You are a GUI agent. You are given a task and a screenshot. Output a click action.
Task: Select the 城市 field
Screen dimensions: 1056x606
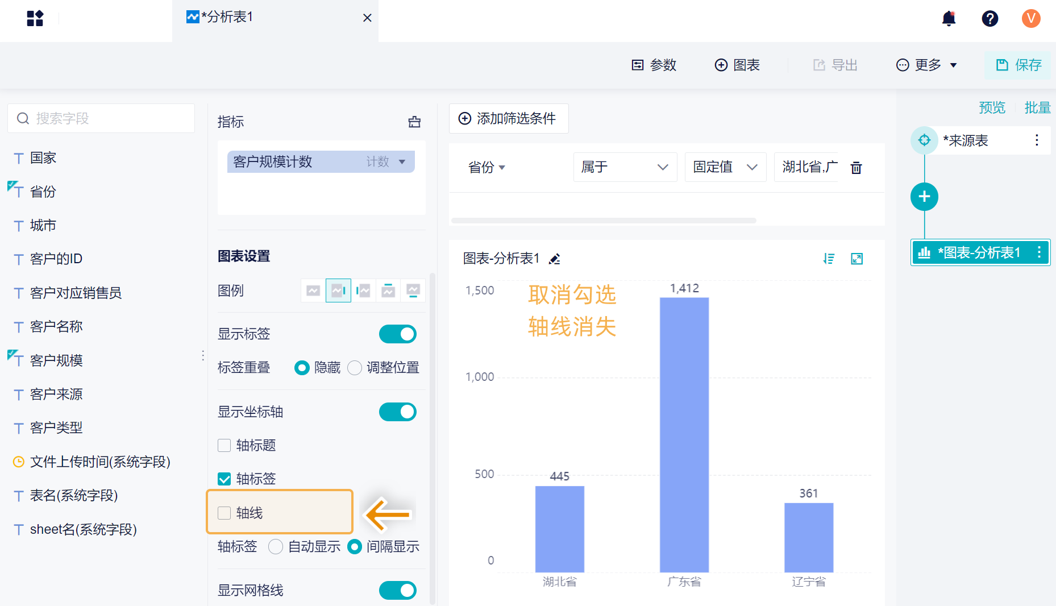[43, 226]
